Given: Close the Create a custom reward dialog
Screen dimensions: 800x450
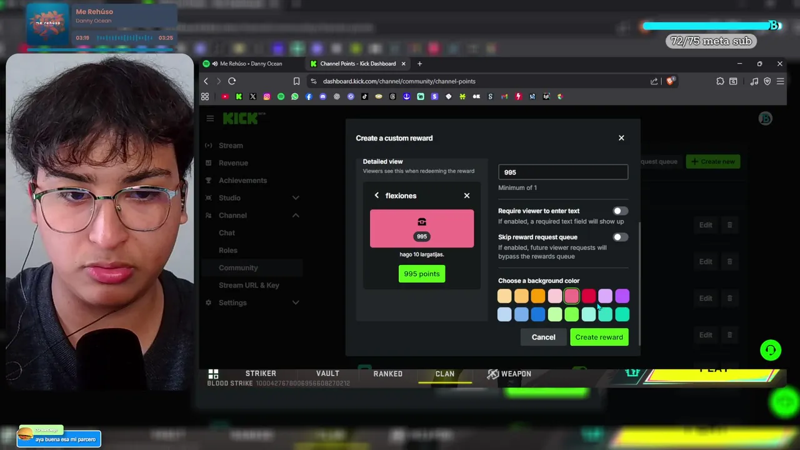Looking at the screenshot, I should coord(621,137).
